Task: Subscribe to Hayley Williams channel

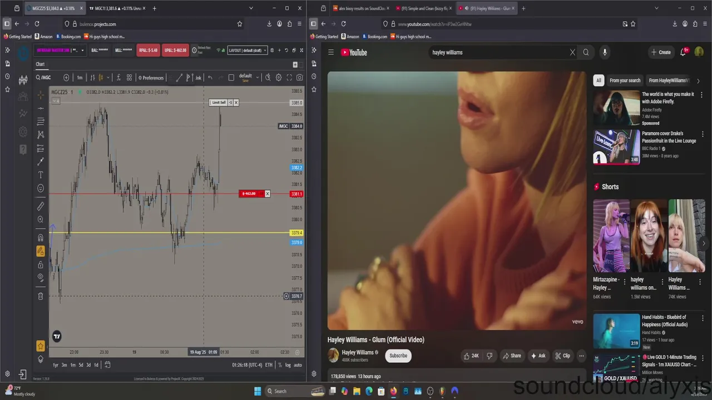Action: pos(398,356)
